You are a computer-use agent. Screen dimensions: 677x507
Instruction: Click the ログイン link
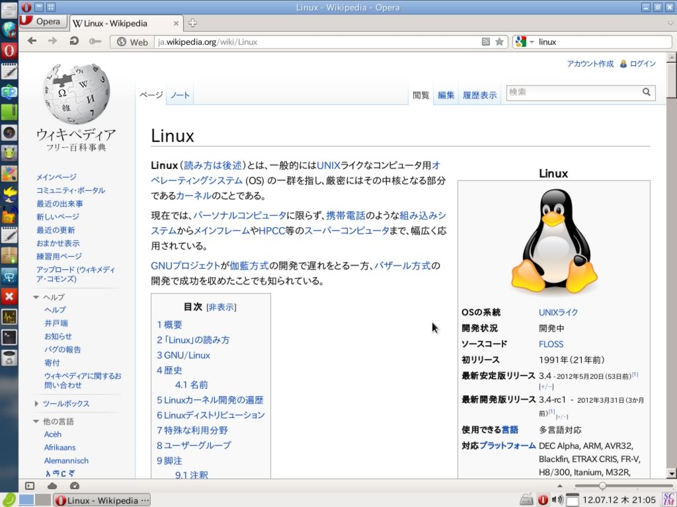[643, 63]
